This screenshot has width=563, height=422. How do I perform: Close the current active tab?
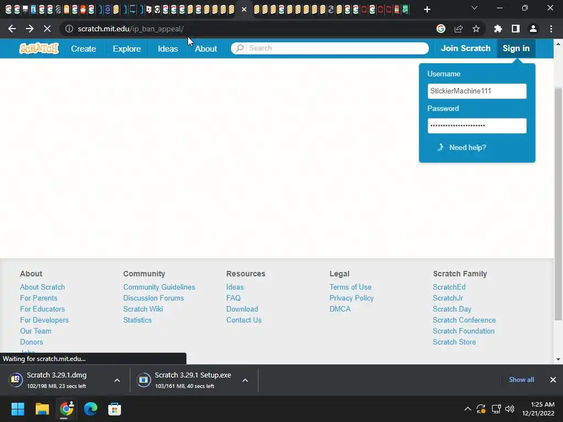pyautogui.click(x=244, y=9)
